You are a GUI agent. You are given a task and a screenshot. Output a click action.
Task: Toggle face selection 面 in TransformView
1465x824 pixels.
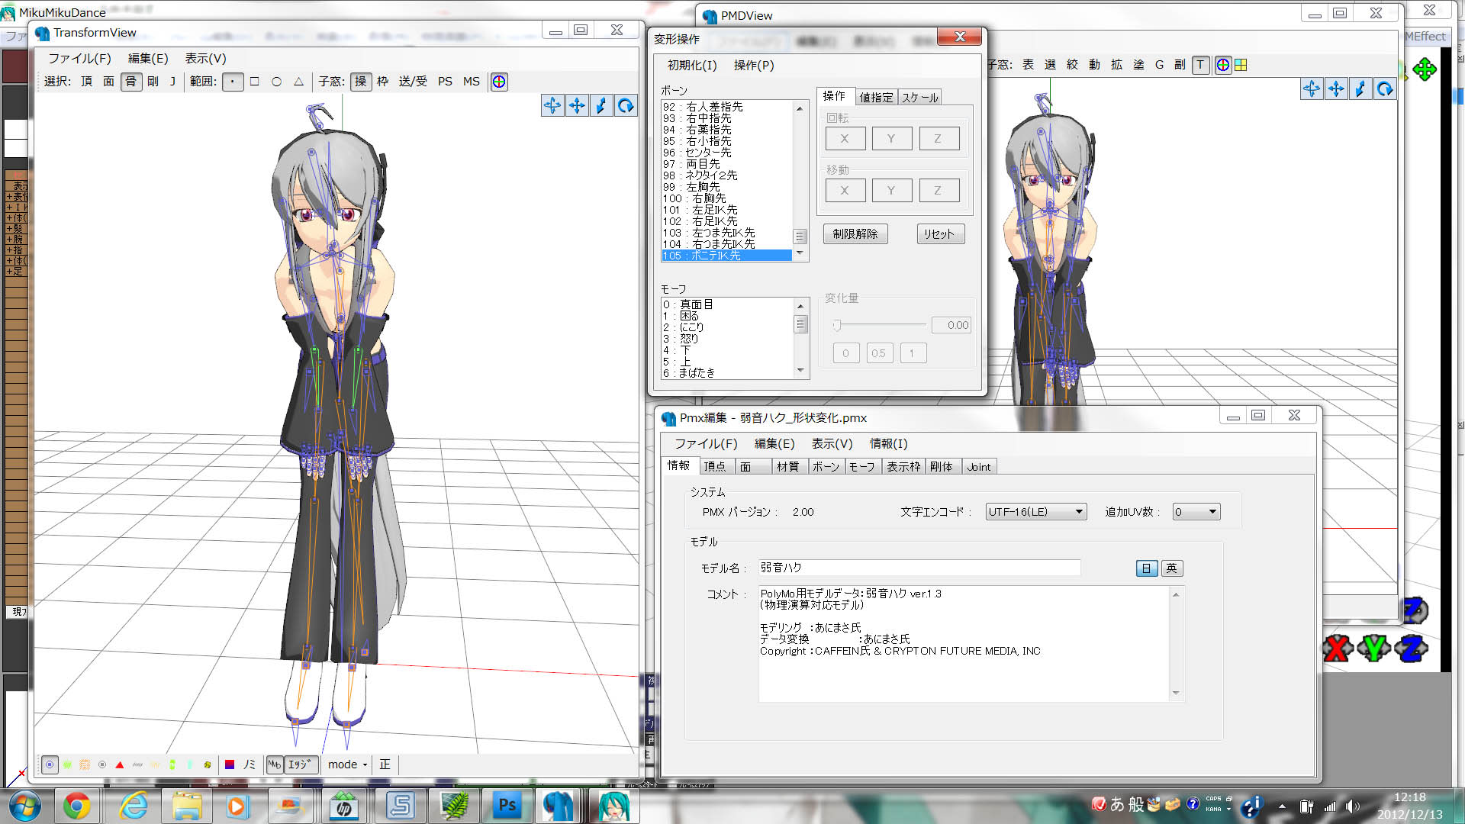click(x=108, y=82)
